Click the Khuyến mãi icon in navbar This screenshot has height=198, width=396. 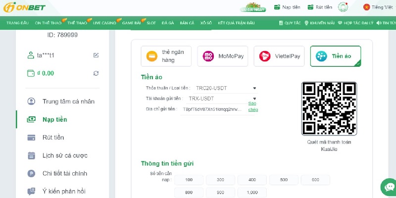tap(306, 23)
